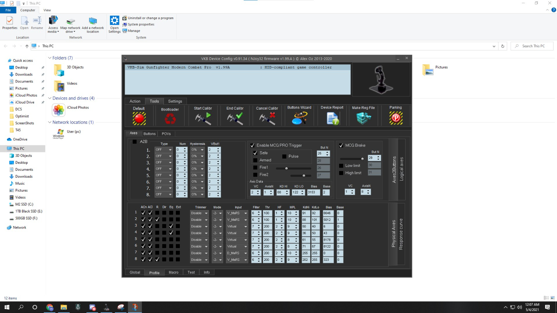Open the Type dropdown for row 1

click(x=170, y=150)
